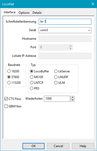
Task: Select the LNUDP type option
Action: [56, 77]
